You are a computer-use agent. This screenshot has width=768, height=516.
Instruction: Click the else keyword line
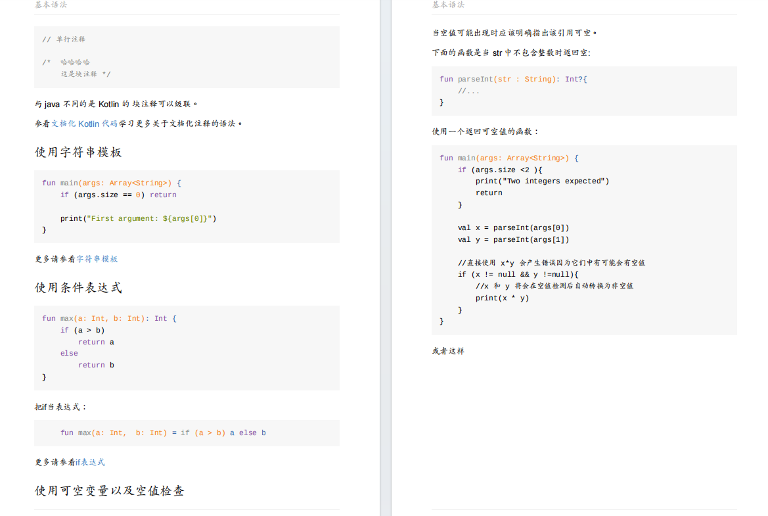[x=69, y=353]
